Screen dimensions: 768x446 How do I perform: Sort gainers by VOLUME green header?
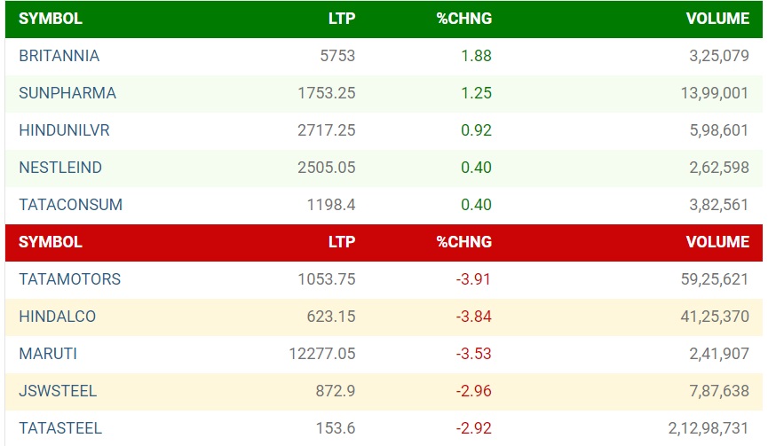[x=717, y=19]
